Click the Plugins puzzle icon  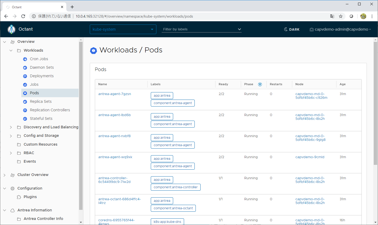(19, 197)
